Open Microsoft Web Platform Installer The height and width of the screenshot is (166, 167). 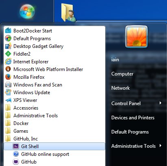48,69
